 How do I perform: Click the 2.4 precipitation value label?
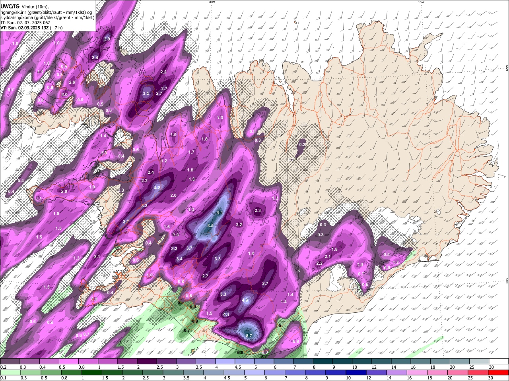tap(151, 172)
